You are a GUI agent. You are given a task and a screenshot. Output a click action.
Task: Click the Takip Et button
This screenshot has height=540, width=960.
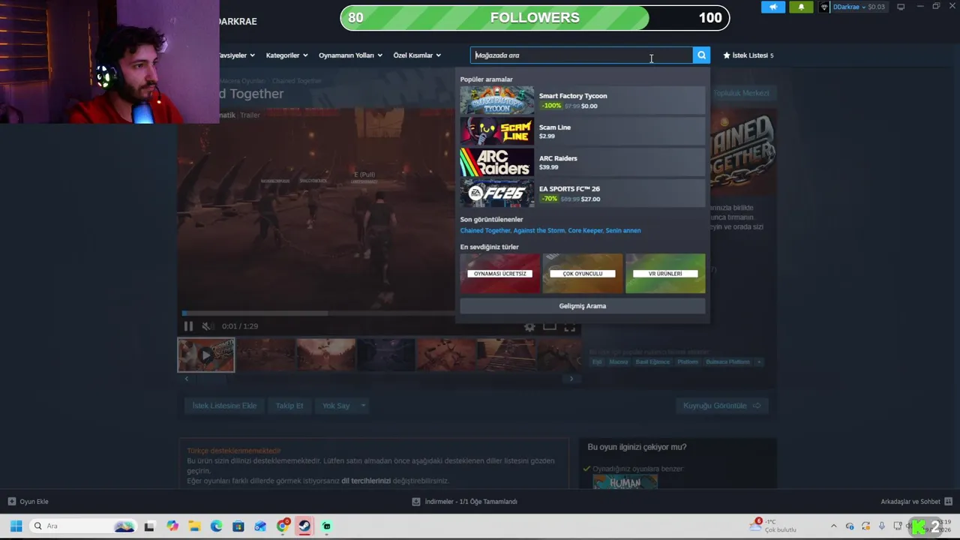[x=289, y=406]
